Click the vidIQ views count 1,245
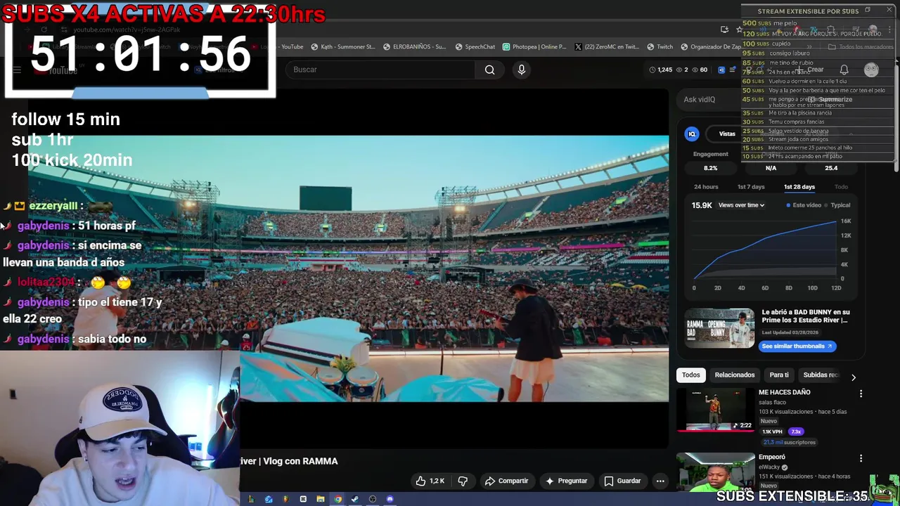 click(x=660, y=70)
